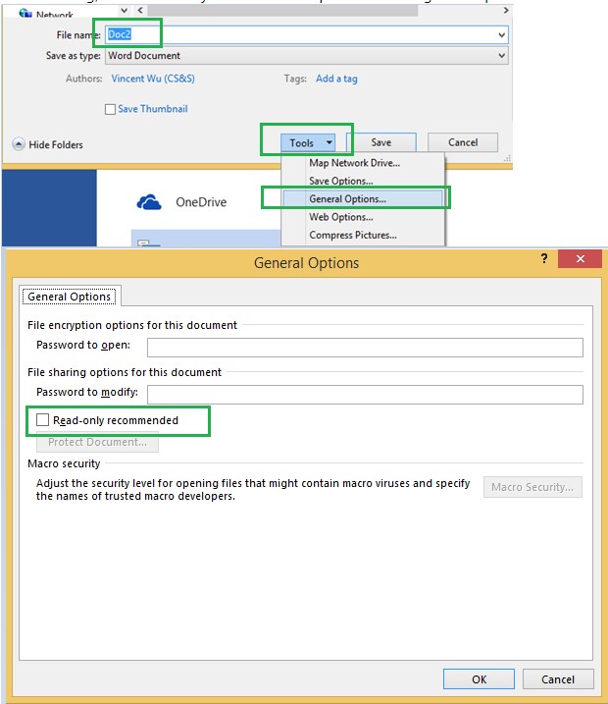Click the horizontal scrollbar thumb

282,10
